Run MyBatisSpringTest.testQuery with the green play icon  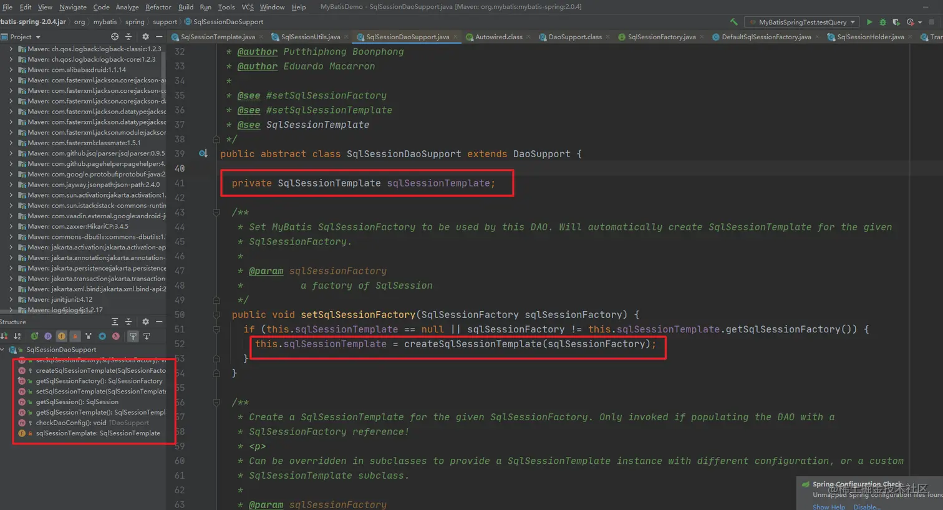pos(869,22)
